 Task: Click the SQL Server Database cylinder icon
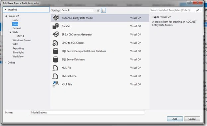pos(55,60)
